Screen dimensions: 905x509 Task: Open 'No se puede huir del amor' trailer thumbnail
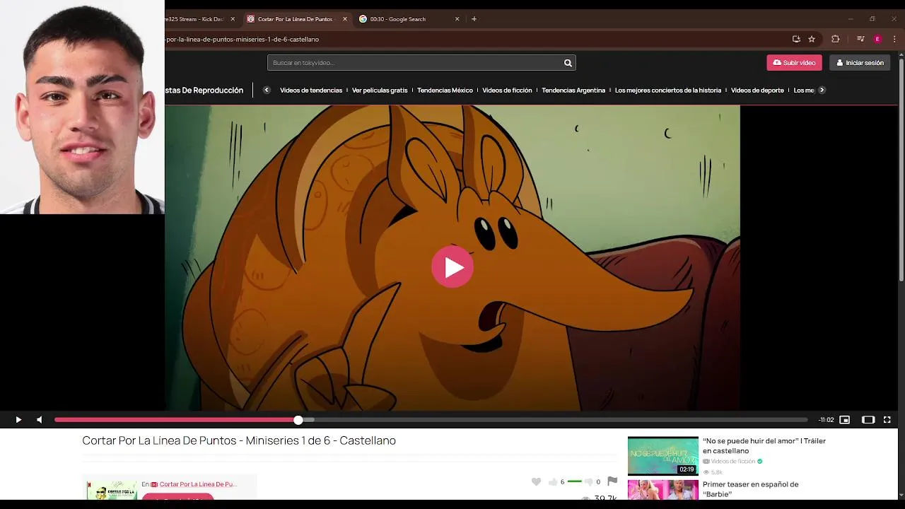coord(662,456)
